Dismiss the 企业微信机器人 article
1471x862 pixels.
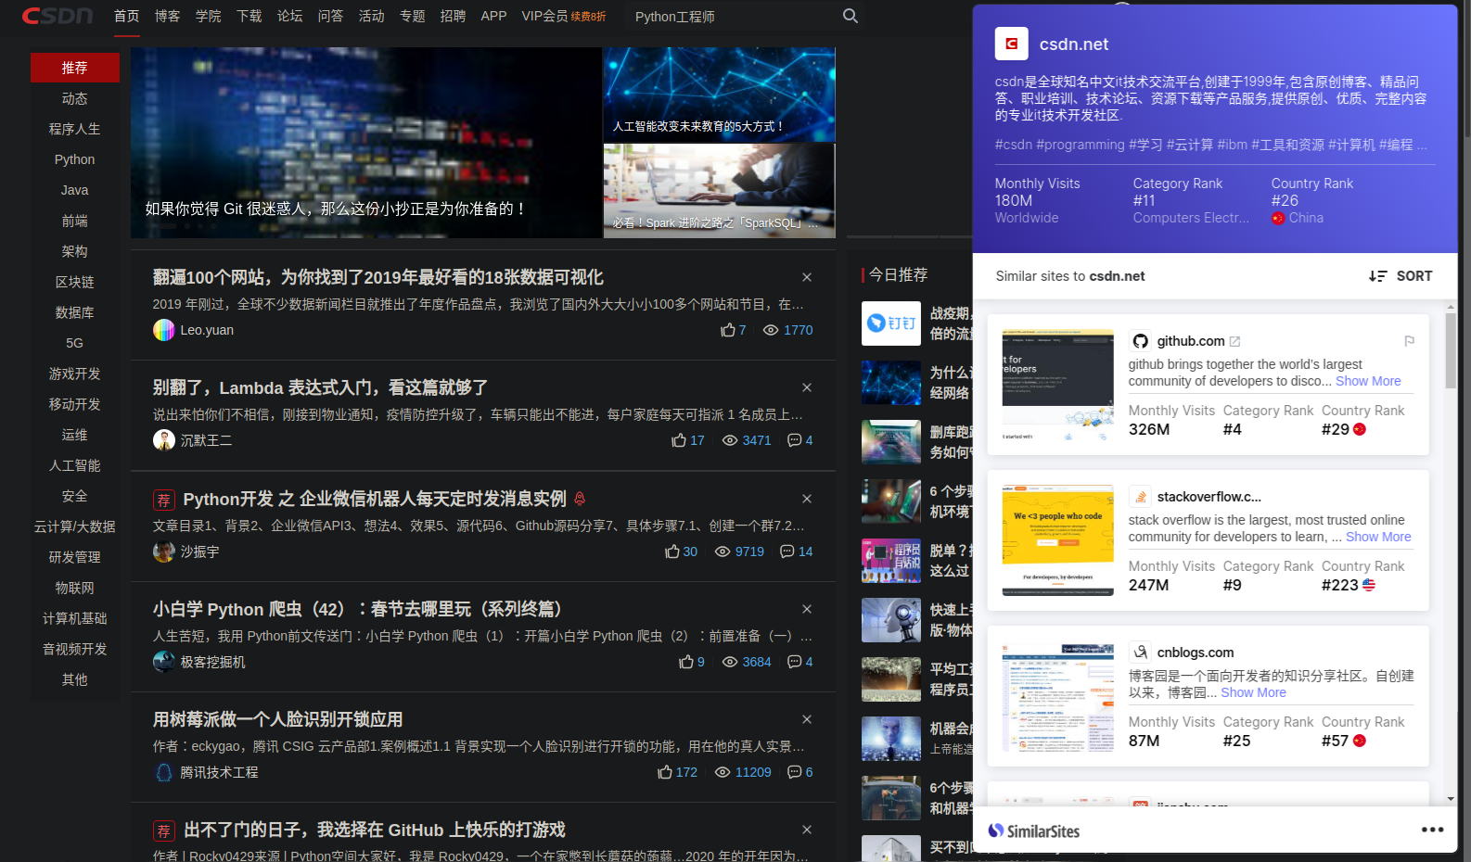point(807,499)
